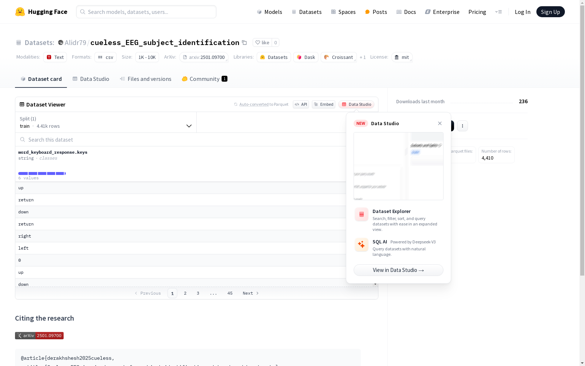Viewport: 585px width, 366px height.
Task: Open the Dataset Explorer icon
Action: [x=362, y=214]
